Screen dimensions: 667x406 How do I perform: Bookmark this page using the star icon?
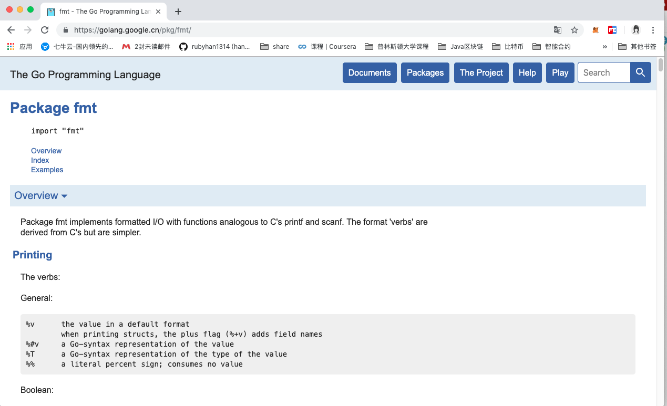[574, 30]
